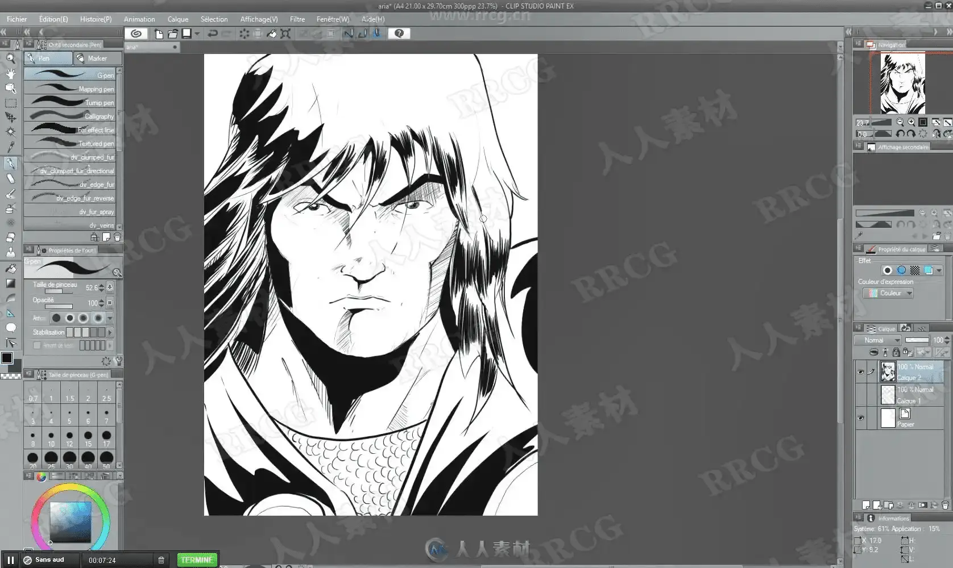Expand the Effet options dropdown arrow
Screen dimensions: 953x568
click(x=939, y=270)
